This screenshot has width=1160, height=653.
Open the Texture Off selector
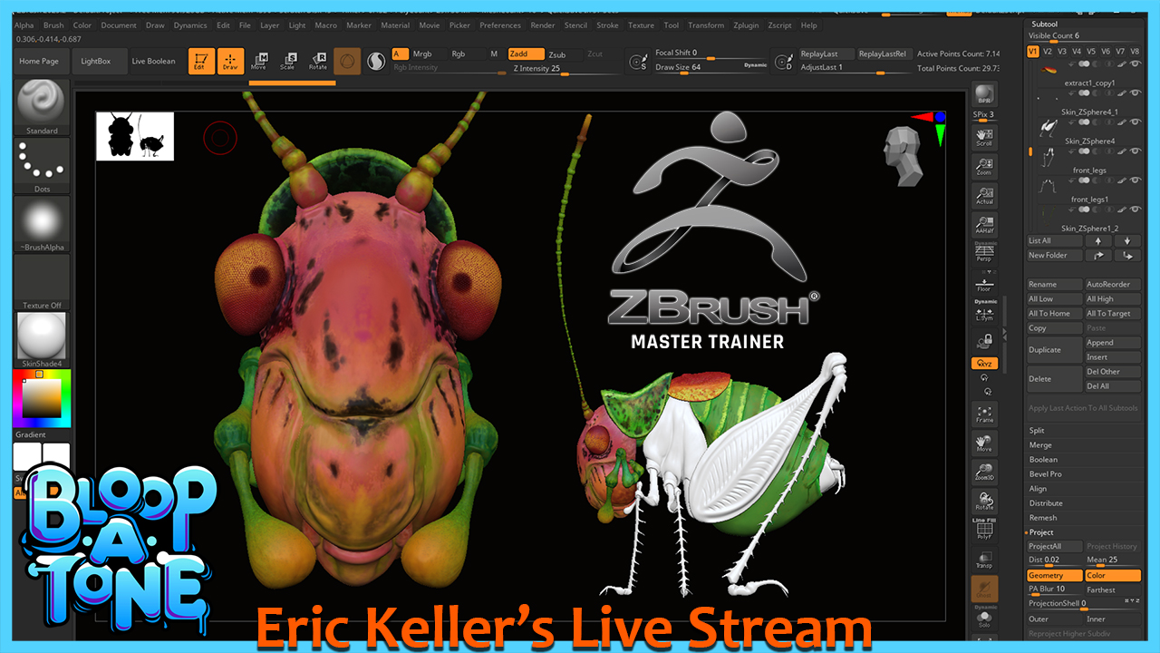pos(42,282)
